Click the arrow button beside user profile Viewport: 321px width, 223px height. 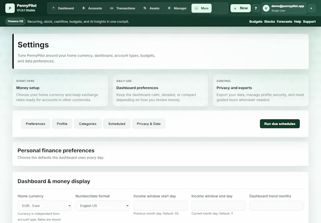point(311,8)
